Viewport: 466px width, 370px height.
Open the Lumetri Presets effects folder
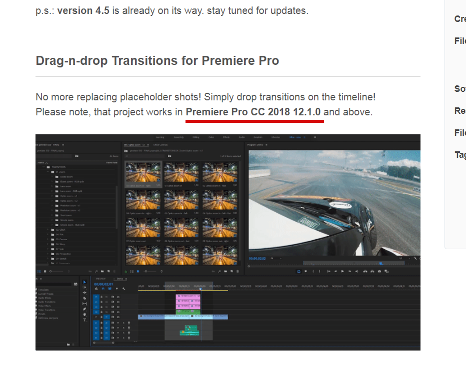click(x=46, y=294)
